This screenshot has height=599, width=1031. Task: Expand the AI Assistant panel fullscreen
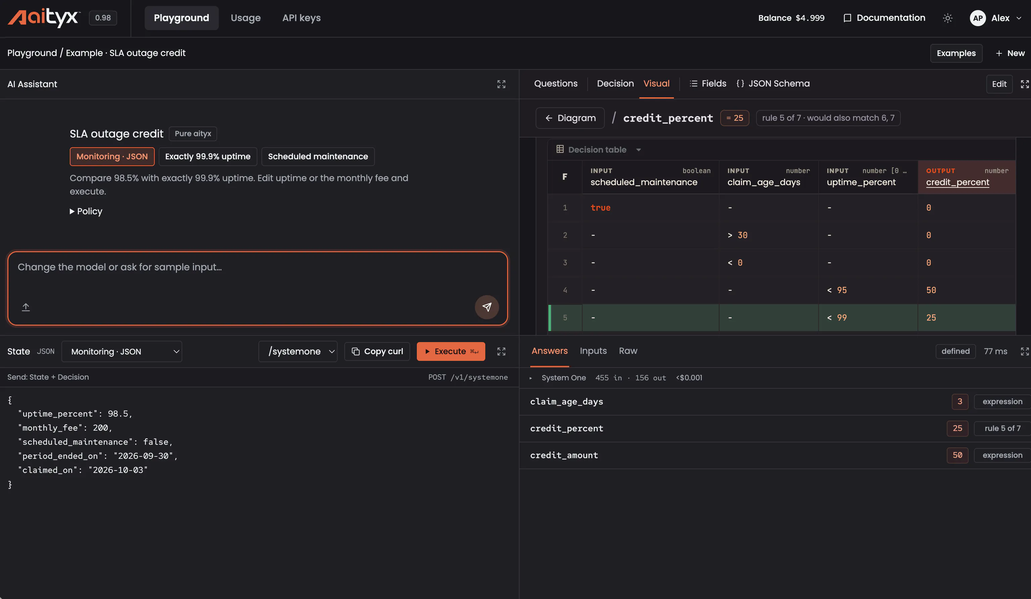[501, 84]
